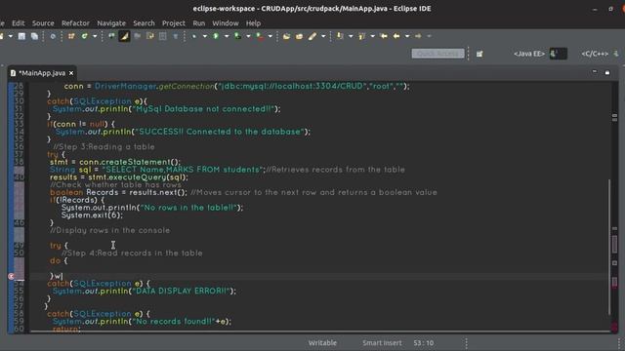Click the Coverage run icon
This screenshot has width=625, height=351.
pyautogui.click(x=237, y=36)
